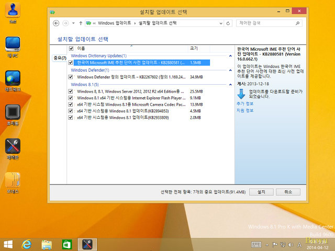The image size is (335, 251).
Task: Open the 지원 정보 link
Action: point(245,110)
